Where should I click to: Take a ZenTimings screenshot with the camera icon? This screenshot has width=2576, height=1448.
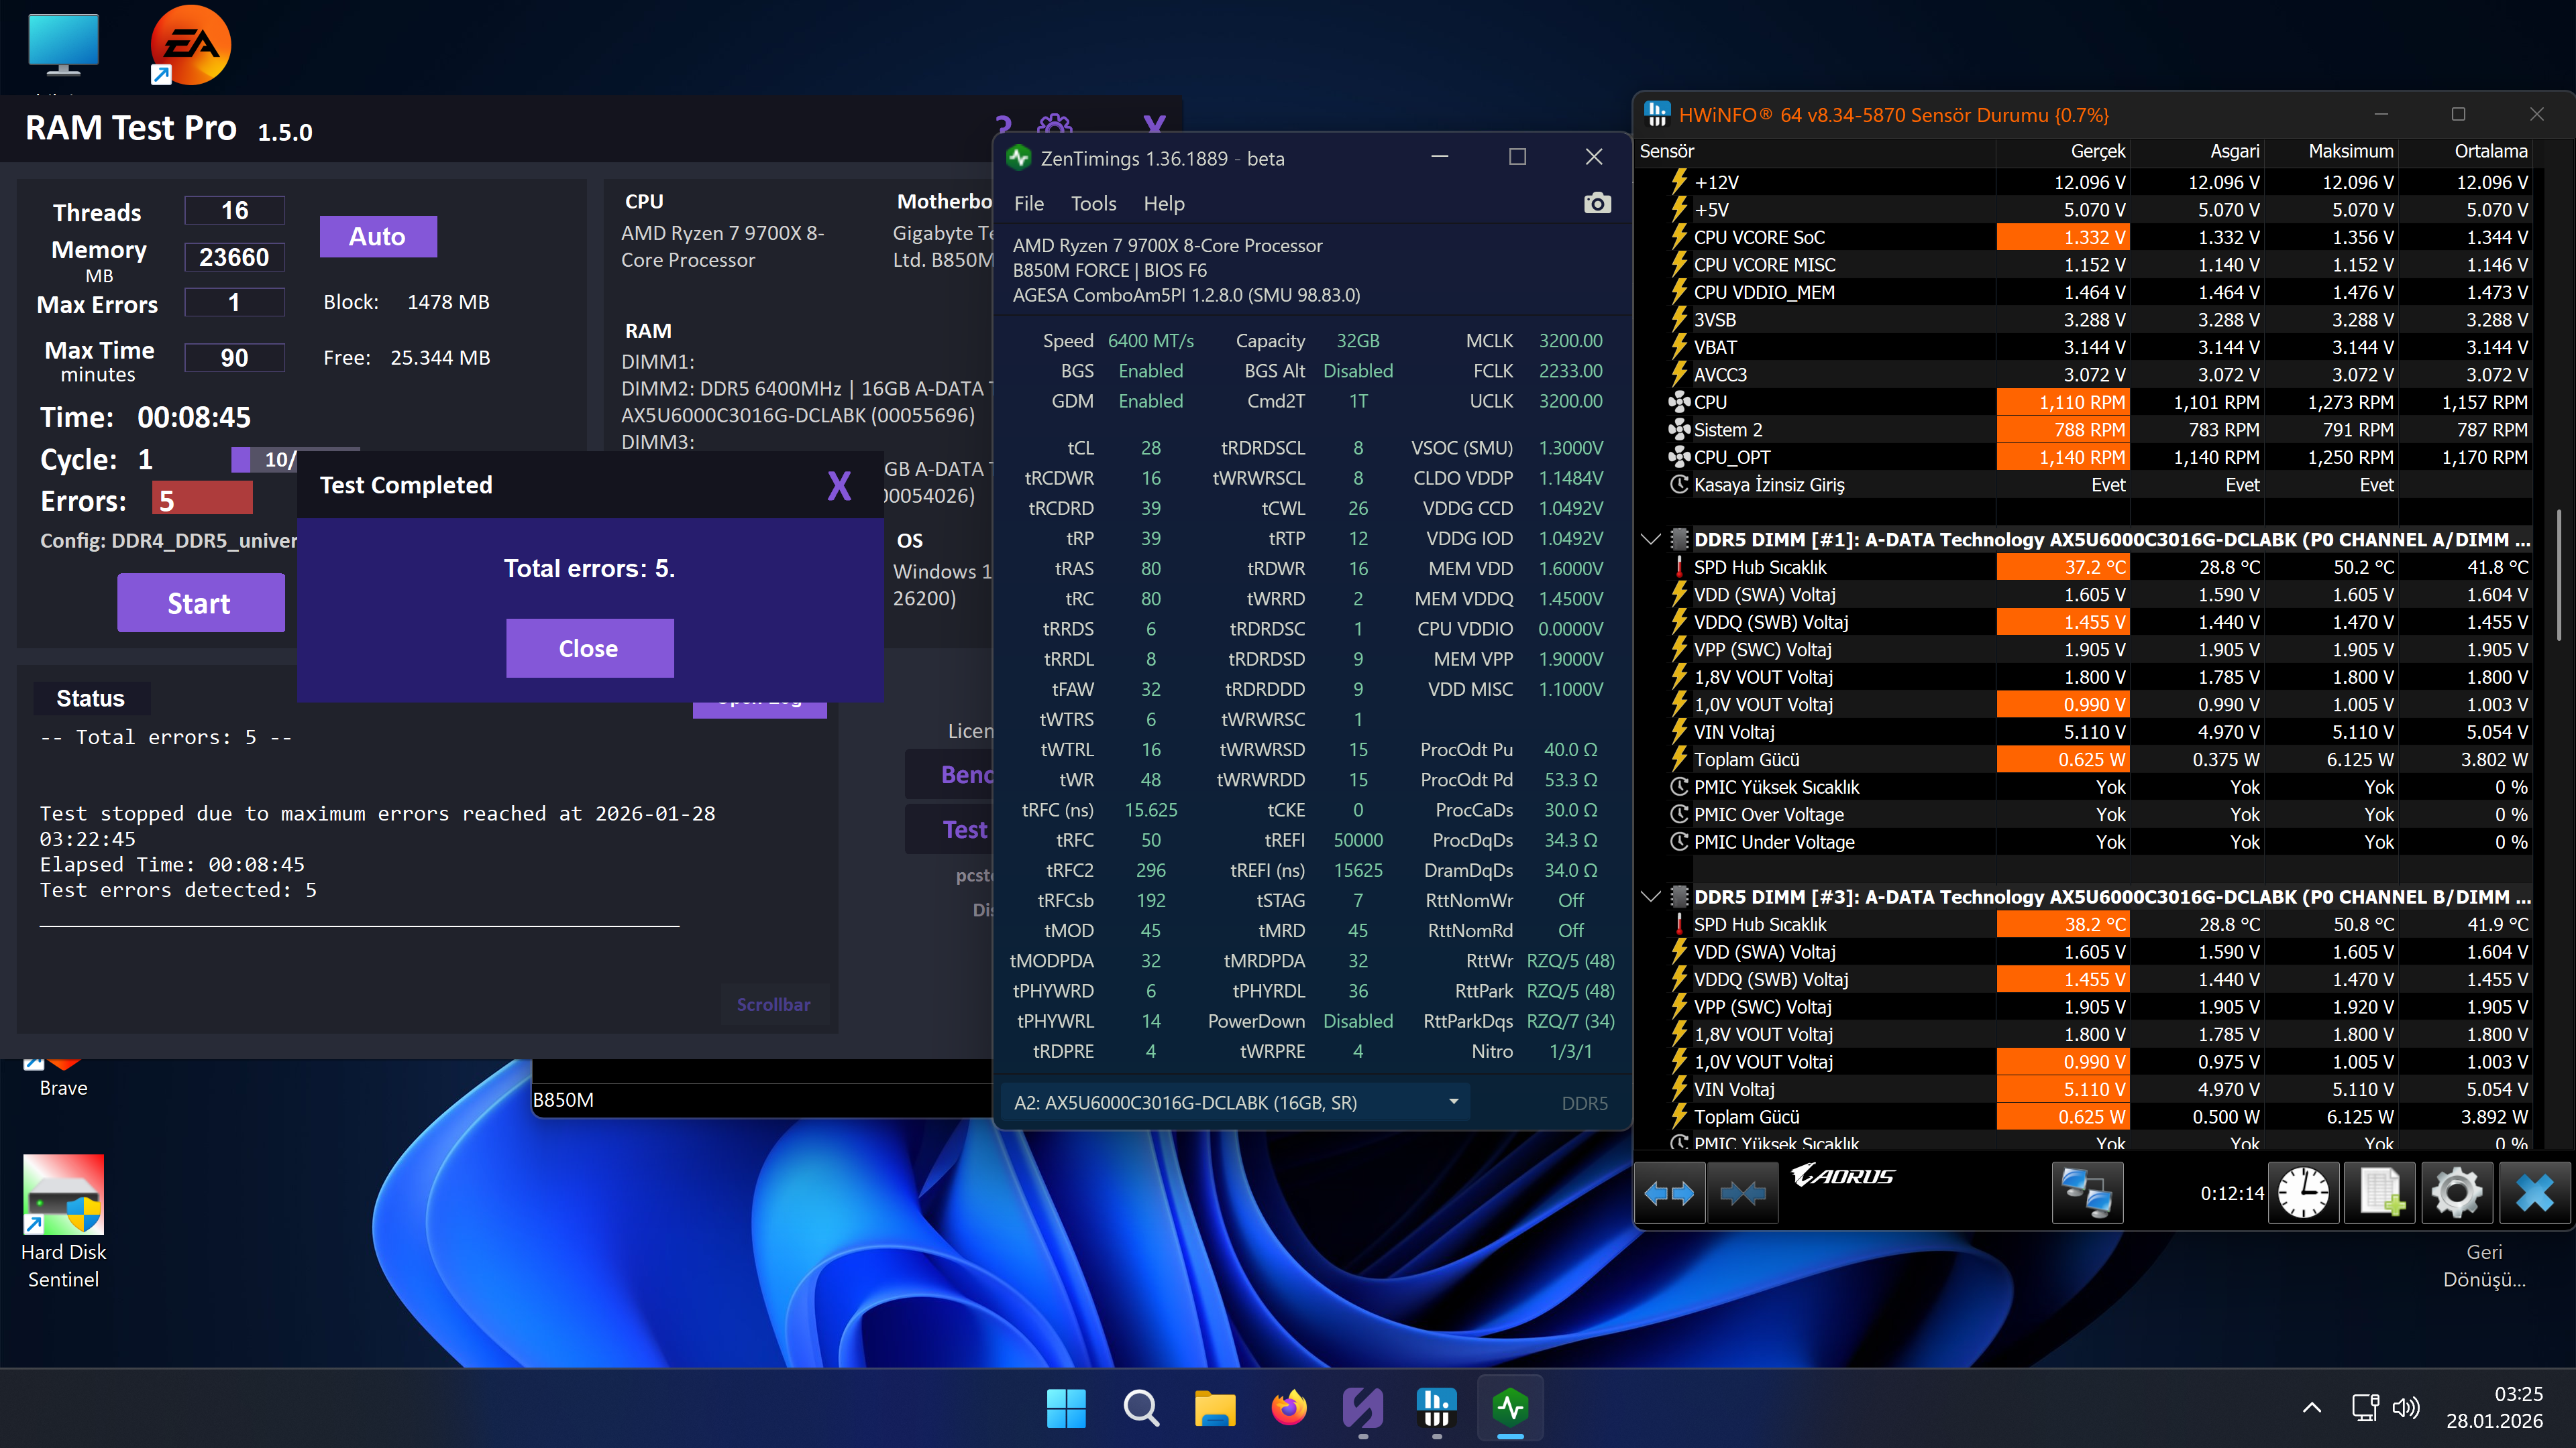[1597, 204]
